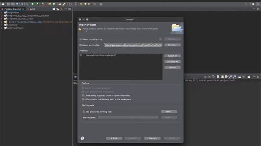Click the Cancel button
Screen dimensions: 261x146
(x=152, y=138)
